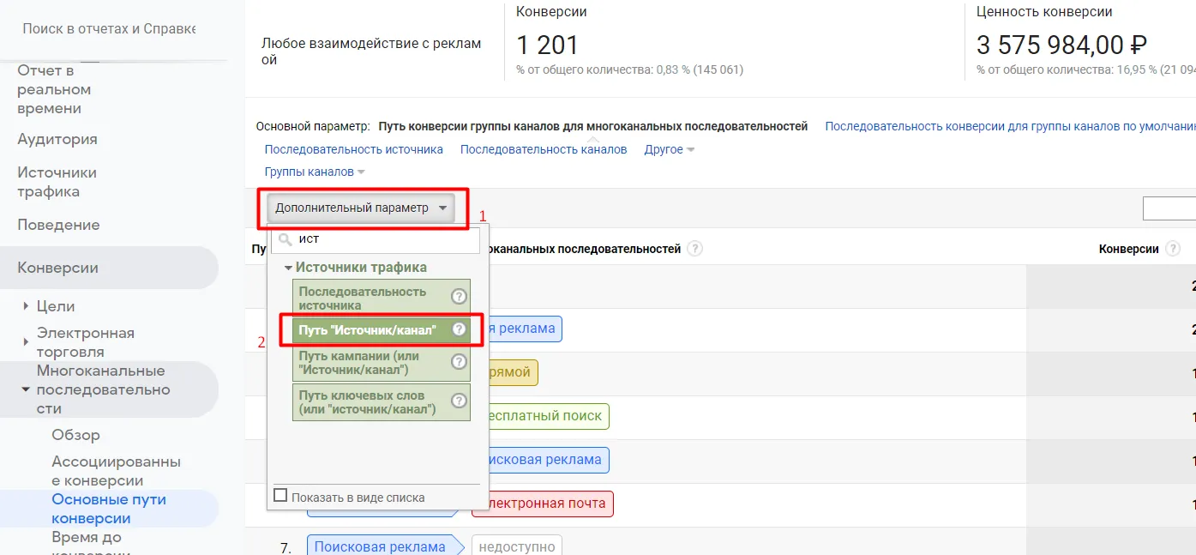
Task: Open 'Последовательность конверсии для группы каналов' link
Action: pos(1010,126)
